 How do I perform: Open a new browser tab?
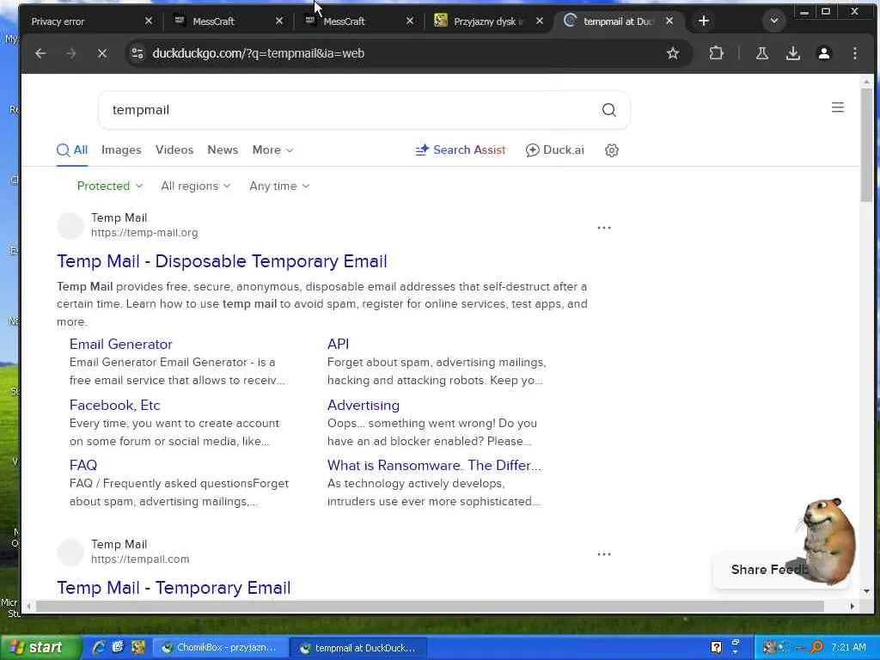[x=703, y=21]
